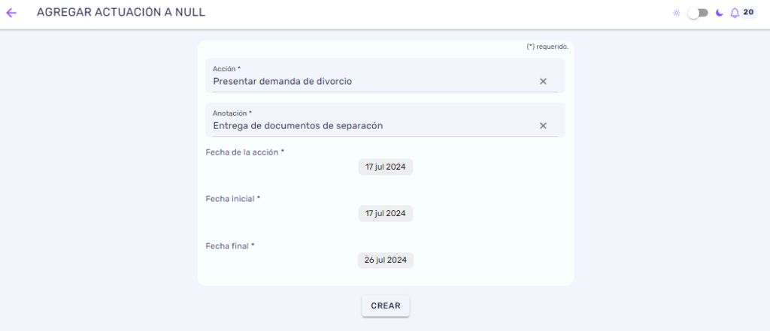Click the moon dark-mode icon
Image resolution: width=770 pixels, height=331 pixels.
tap(720, 14)
